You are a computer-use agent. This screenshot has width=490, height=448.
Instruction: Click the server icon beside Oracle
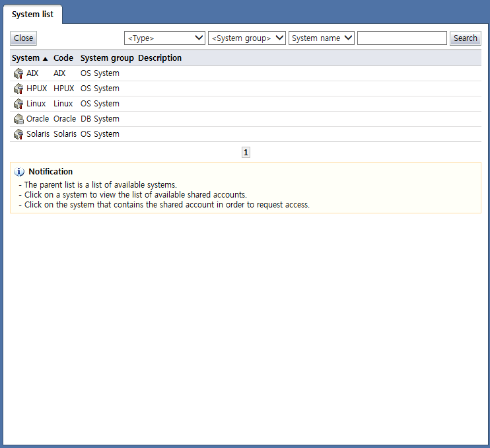tap(18, 119)
